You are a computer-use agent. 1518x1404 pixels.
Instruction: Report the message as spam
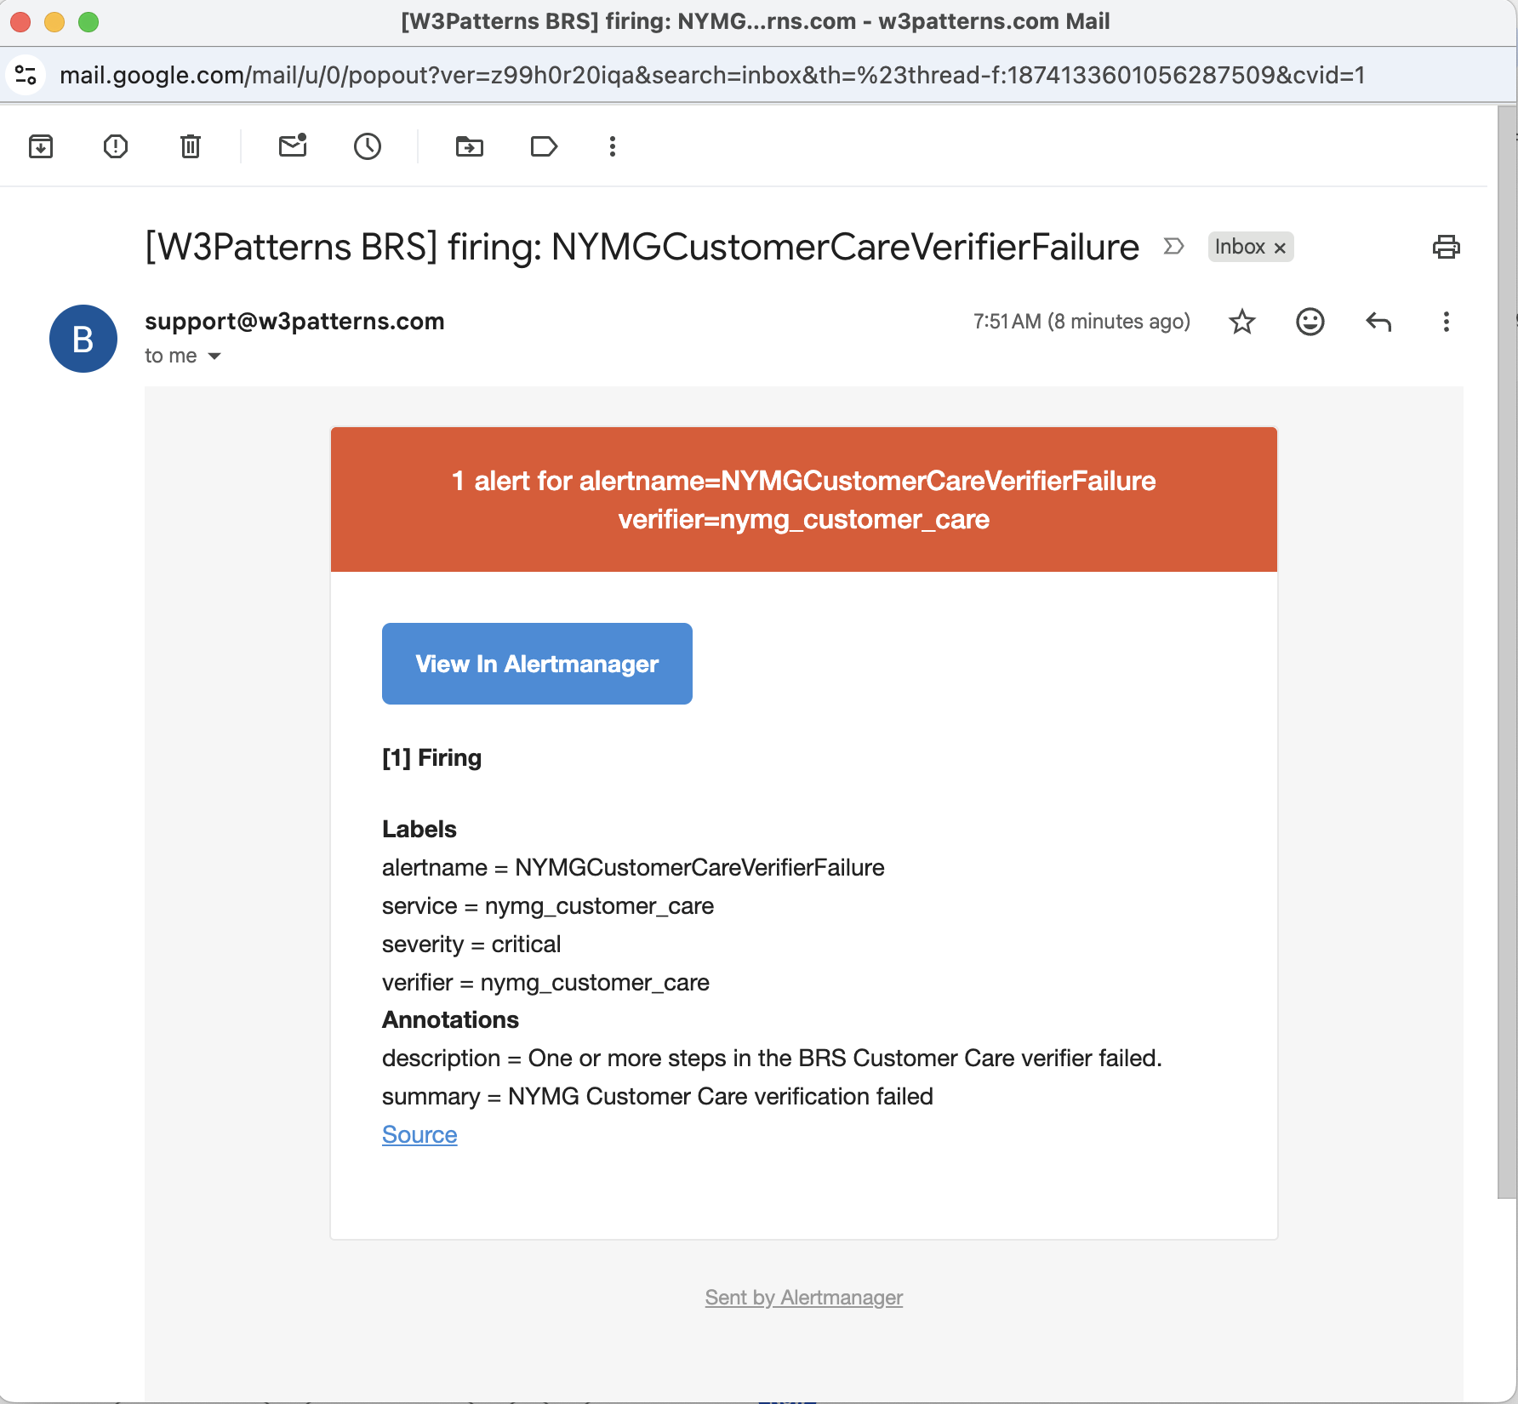click(116, 146)
